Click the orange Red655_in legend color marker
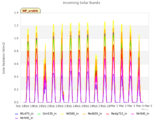Image resolution: width=164 pixels, height=123 pixels. (84, 114)
